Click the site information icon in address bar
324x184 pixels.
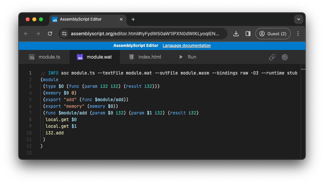[x=65, y=34]
